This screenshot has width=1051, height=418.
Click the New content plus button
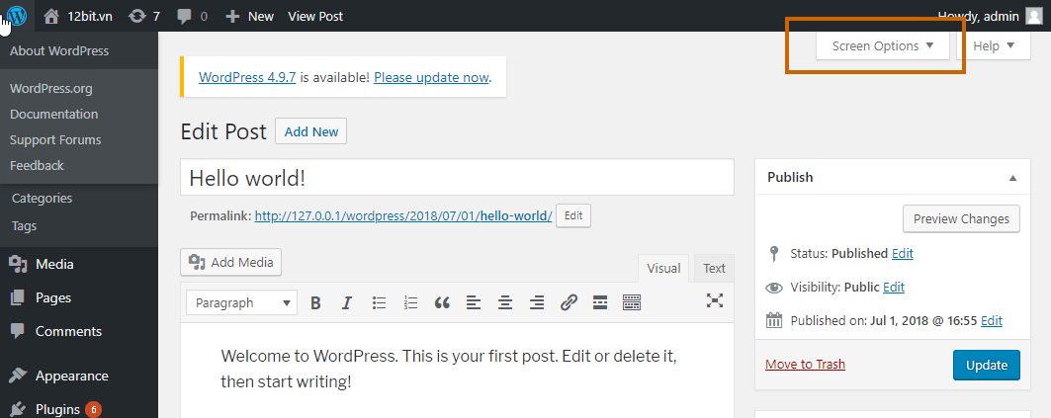tap(249, 16)
